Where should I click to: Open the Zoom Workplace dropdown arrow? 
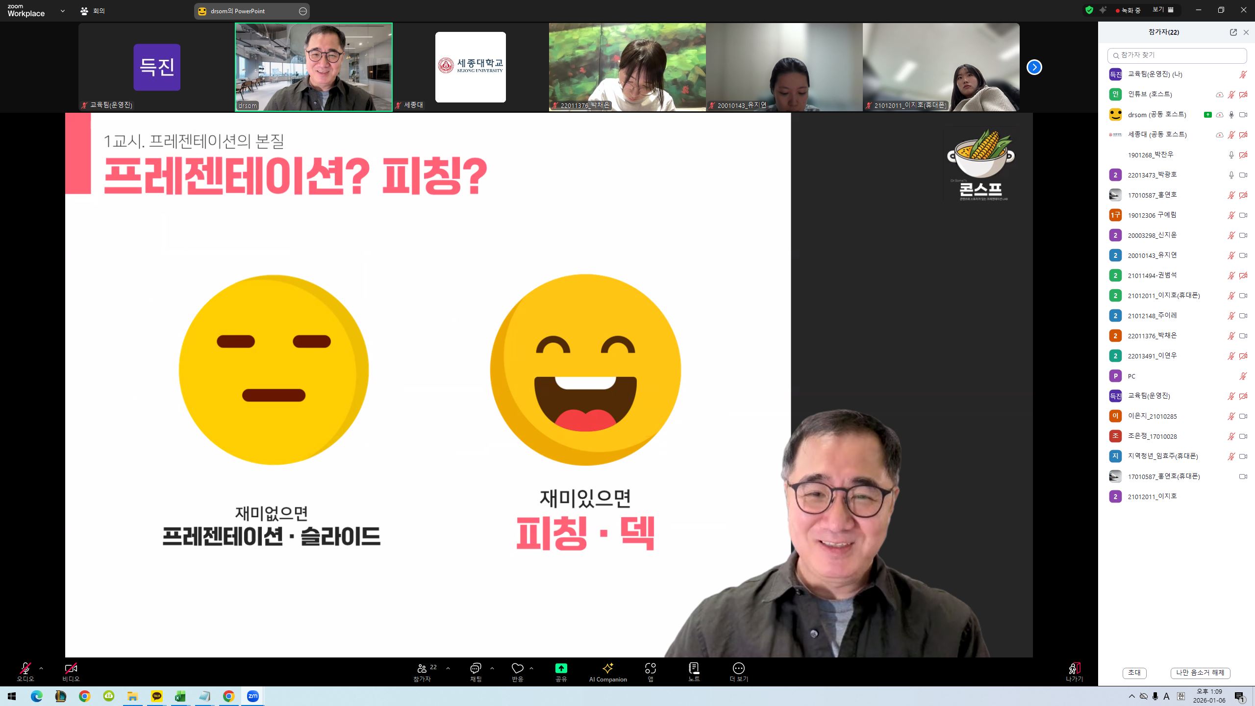62,11
